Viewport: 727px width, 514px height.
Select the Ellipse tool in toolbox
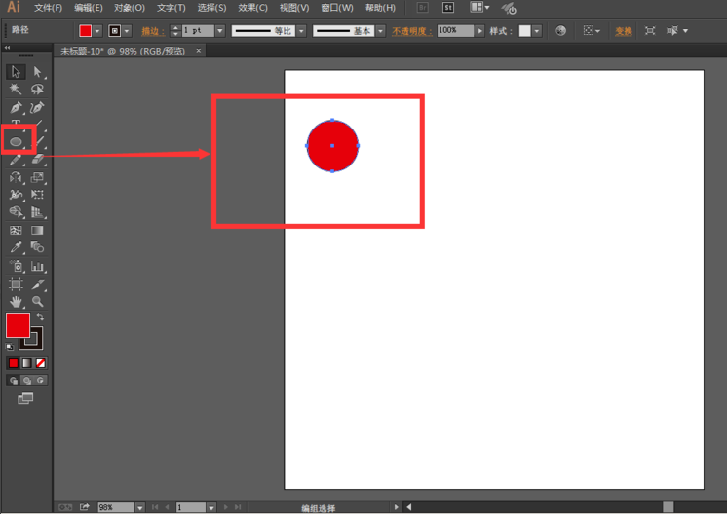16,142
